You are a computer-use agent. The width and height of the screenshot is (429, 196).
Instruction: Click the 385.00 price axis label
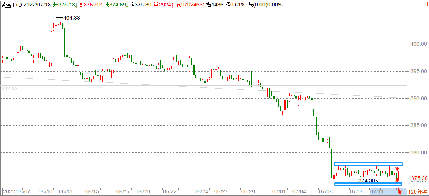tap(419, 125)
